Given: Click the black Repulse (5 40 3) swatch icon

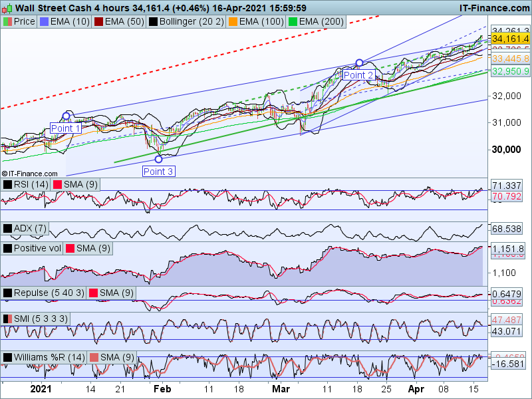Looking at the screenshot, I should point(7,293).
